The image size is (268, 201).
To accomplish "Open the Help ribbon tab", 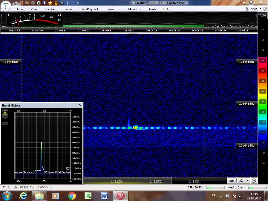I will click(166, 9).
